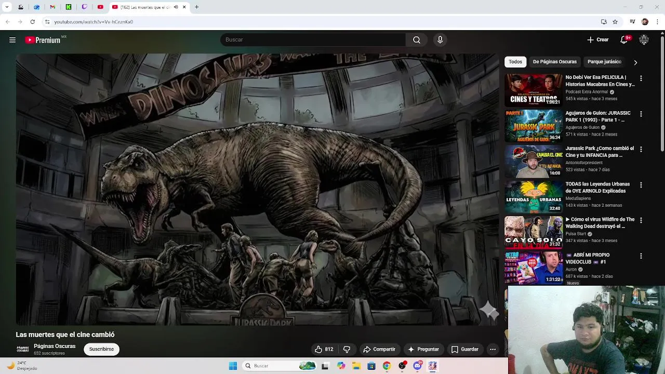Install app icon in address bar
Image resolution: width=665 pixels, height=374 pixels.
click(x=604, y=22)
